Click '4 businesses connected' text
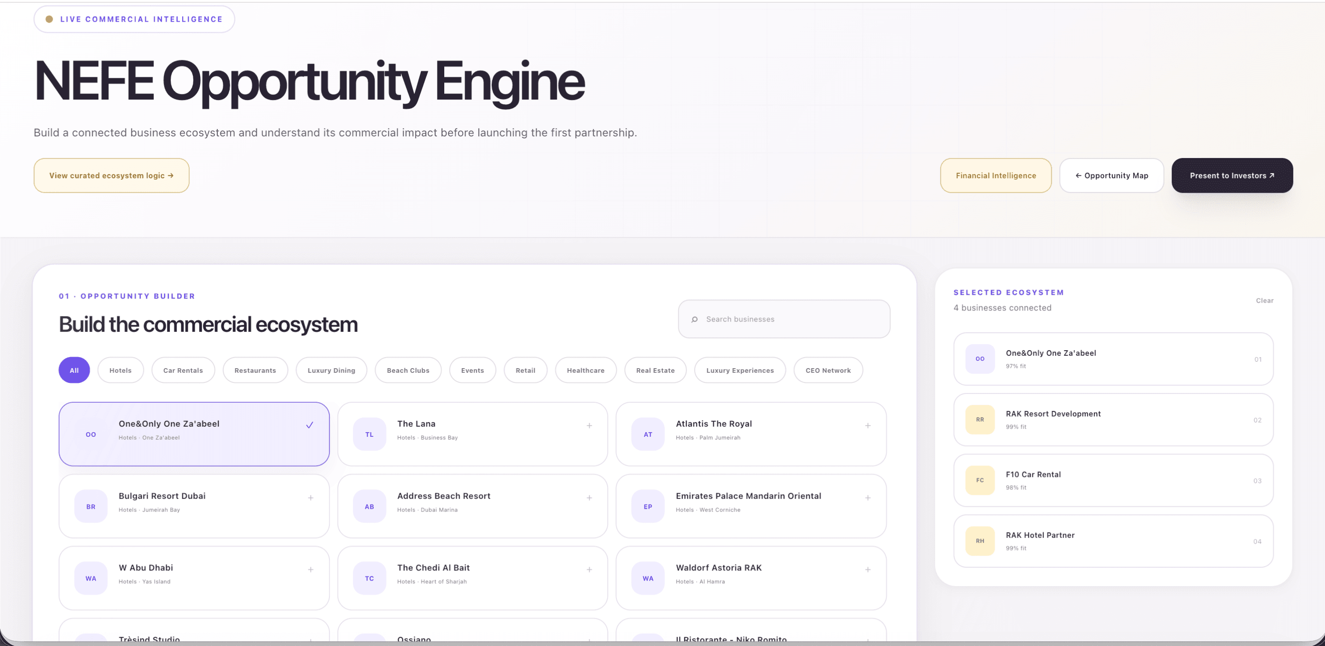 tap(1002, 308)
